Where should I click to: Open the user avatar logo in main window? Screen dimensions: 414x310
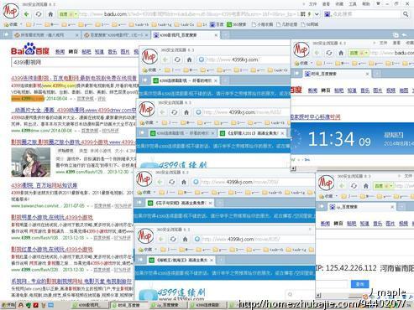tap(11, 10)
